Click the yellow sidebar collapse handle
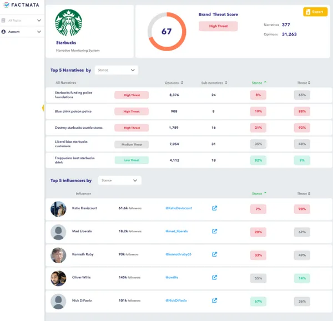This screenshot has width=333, height=321. (43, 108)
